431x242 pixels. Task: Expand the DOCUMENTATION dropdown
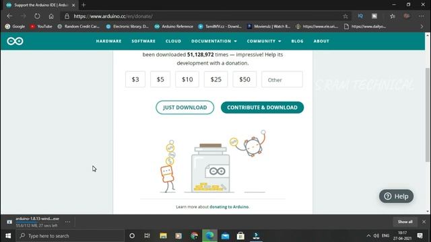pyautogui.click(x=214, y=41)
